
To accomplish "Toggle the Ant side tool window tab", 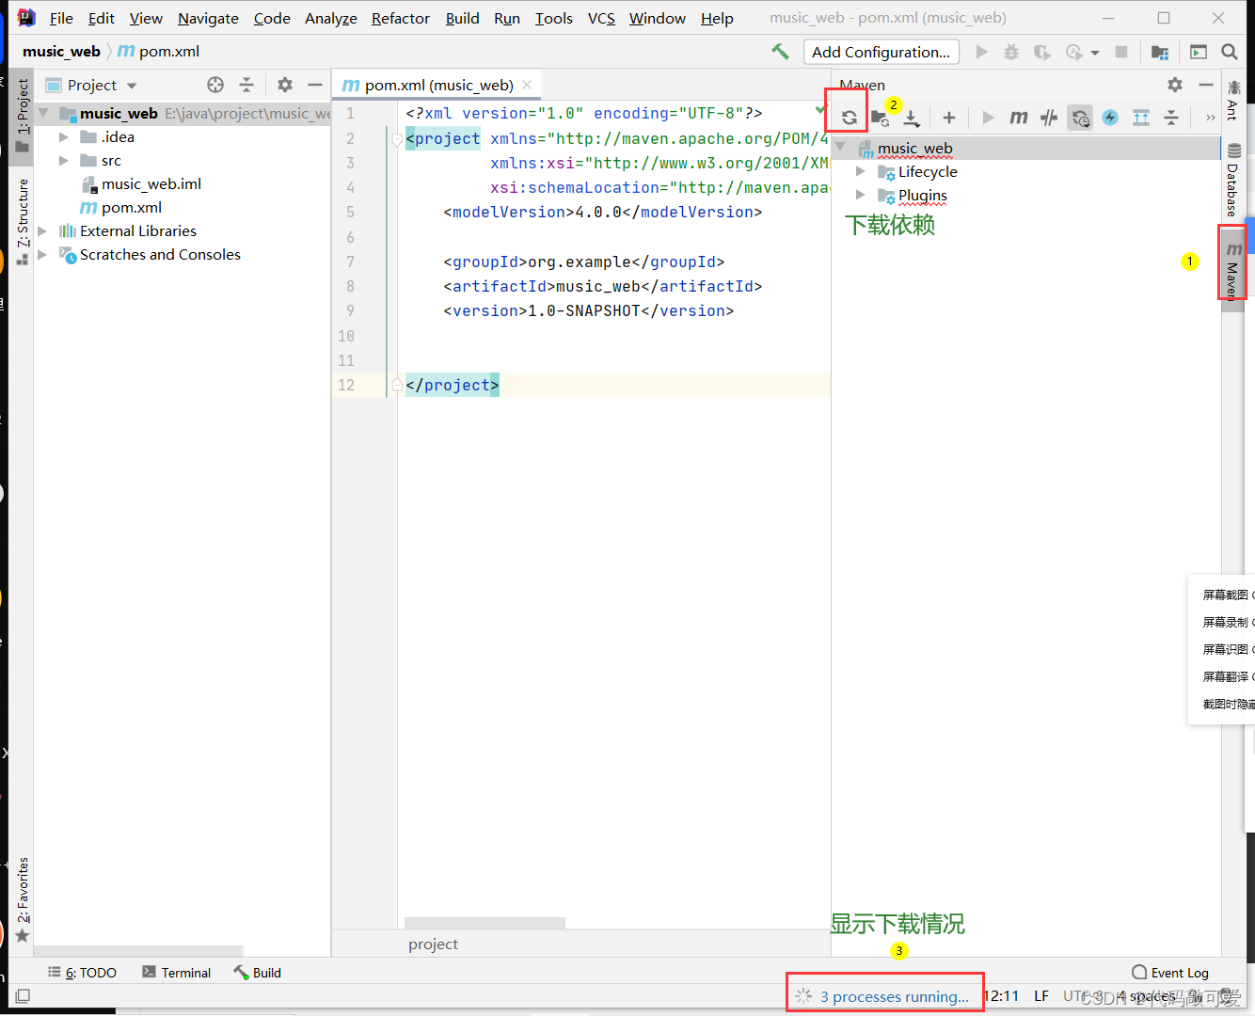I will tap(1233, 101).
